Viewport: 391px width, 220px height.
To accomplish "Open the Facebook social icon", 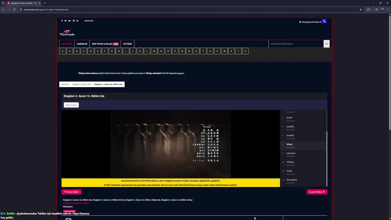I will (62, 21).
